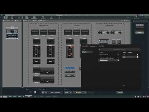Click the round play button in the bottom bar
This screenshot has width=149, height=112.
(x=35, y=92)
